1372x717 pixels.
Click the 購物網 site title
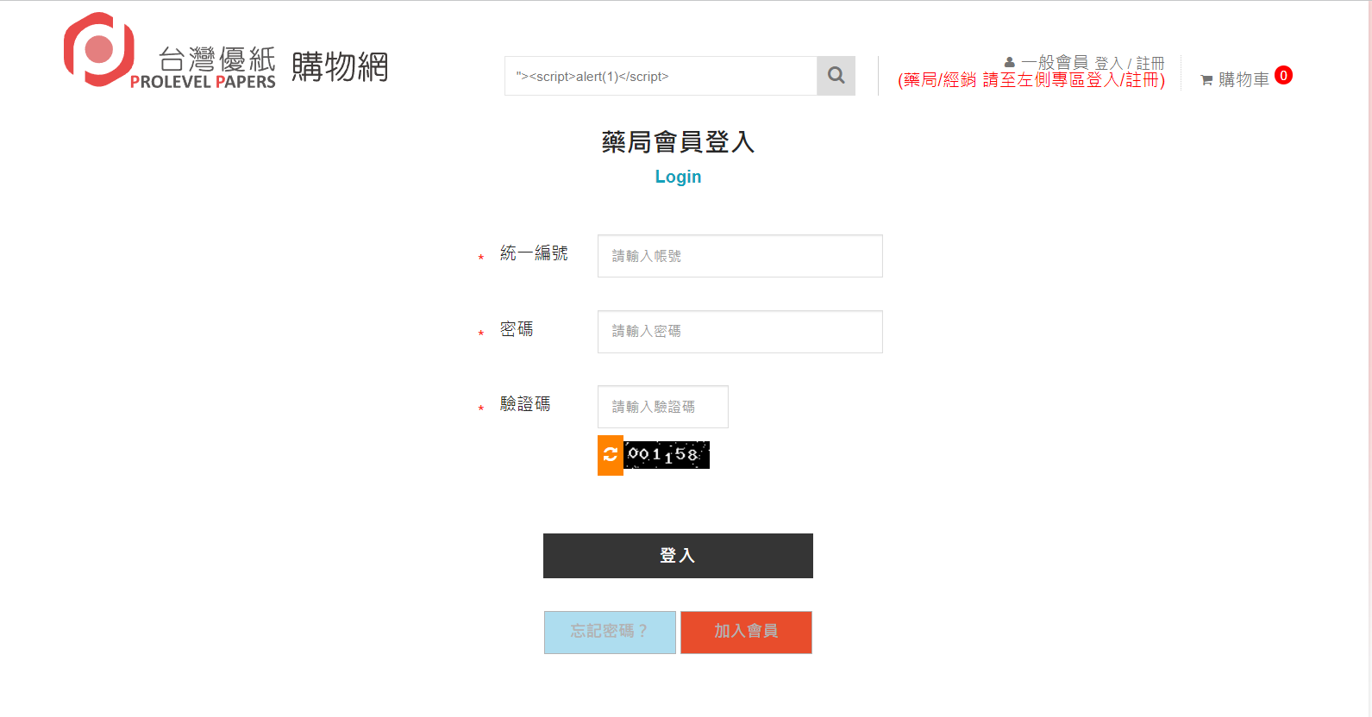pyautogui.click(x=340, y=67)
